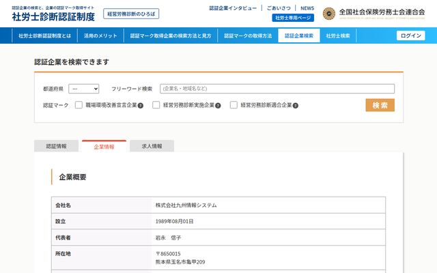Switch to the 企業情報 tab
437x273 pixels.
tap(104, 147)
